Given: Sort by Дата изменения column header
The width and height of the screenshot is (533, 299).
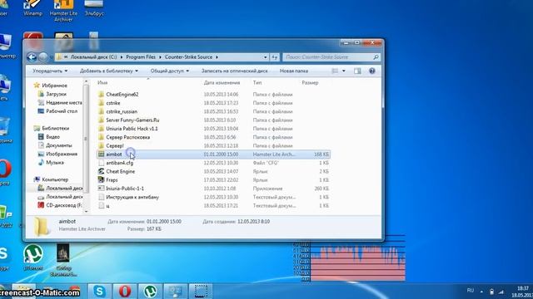Looking at the screenshot, I should [222, 83].
